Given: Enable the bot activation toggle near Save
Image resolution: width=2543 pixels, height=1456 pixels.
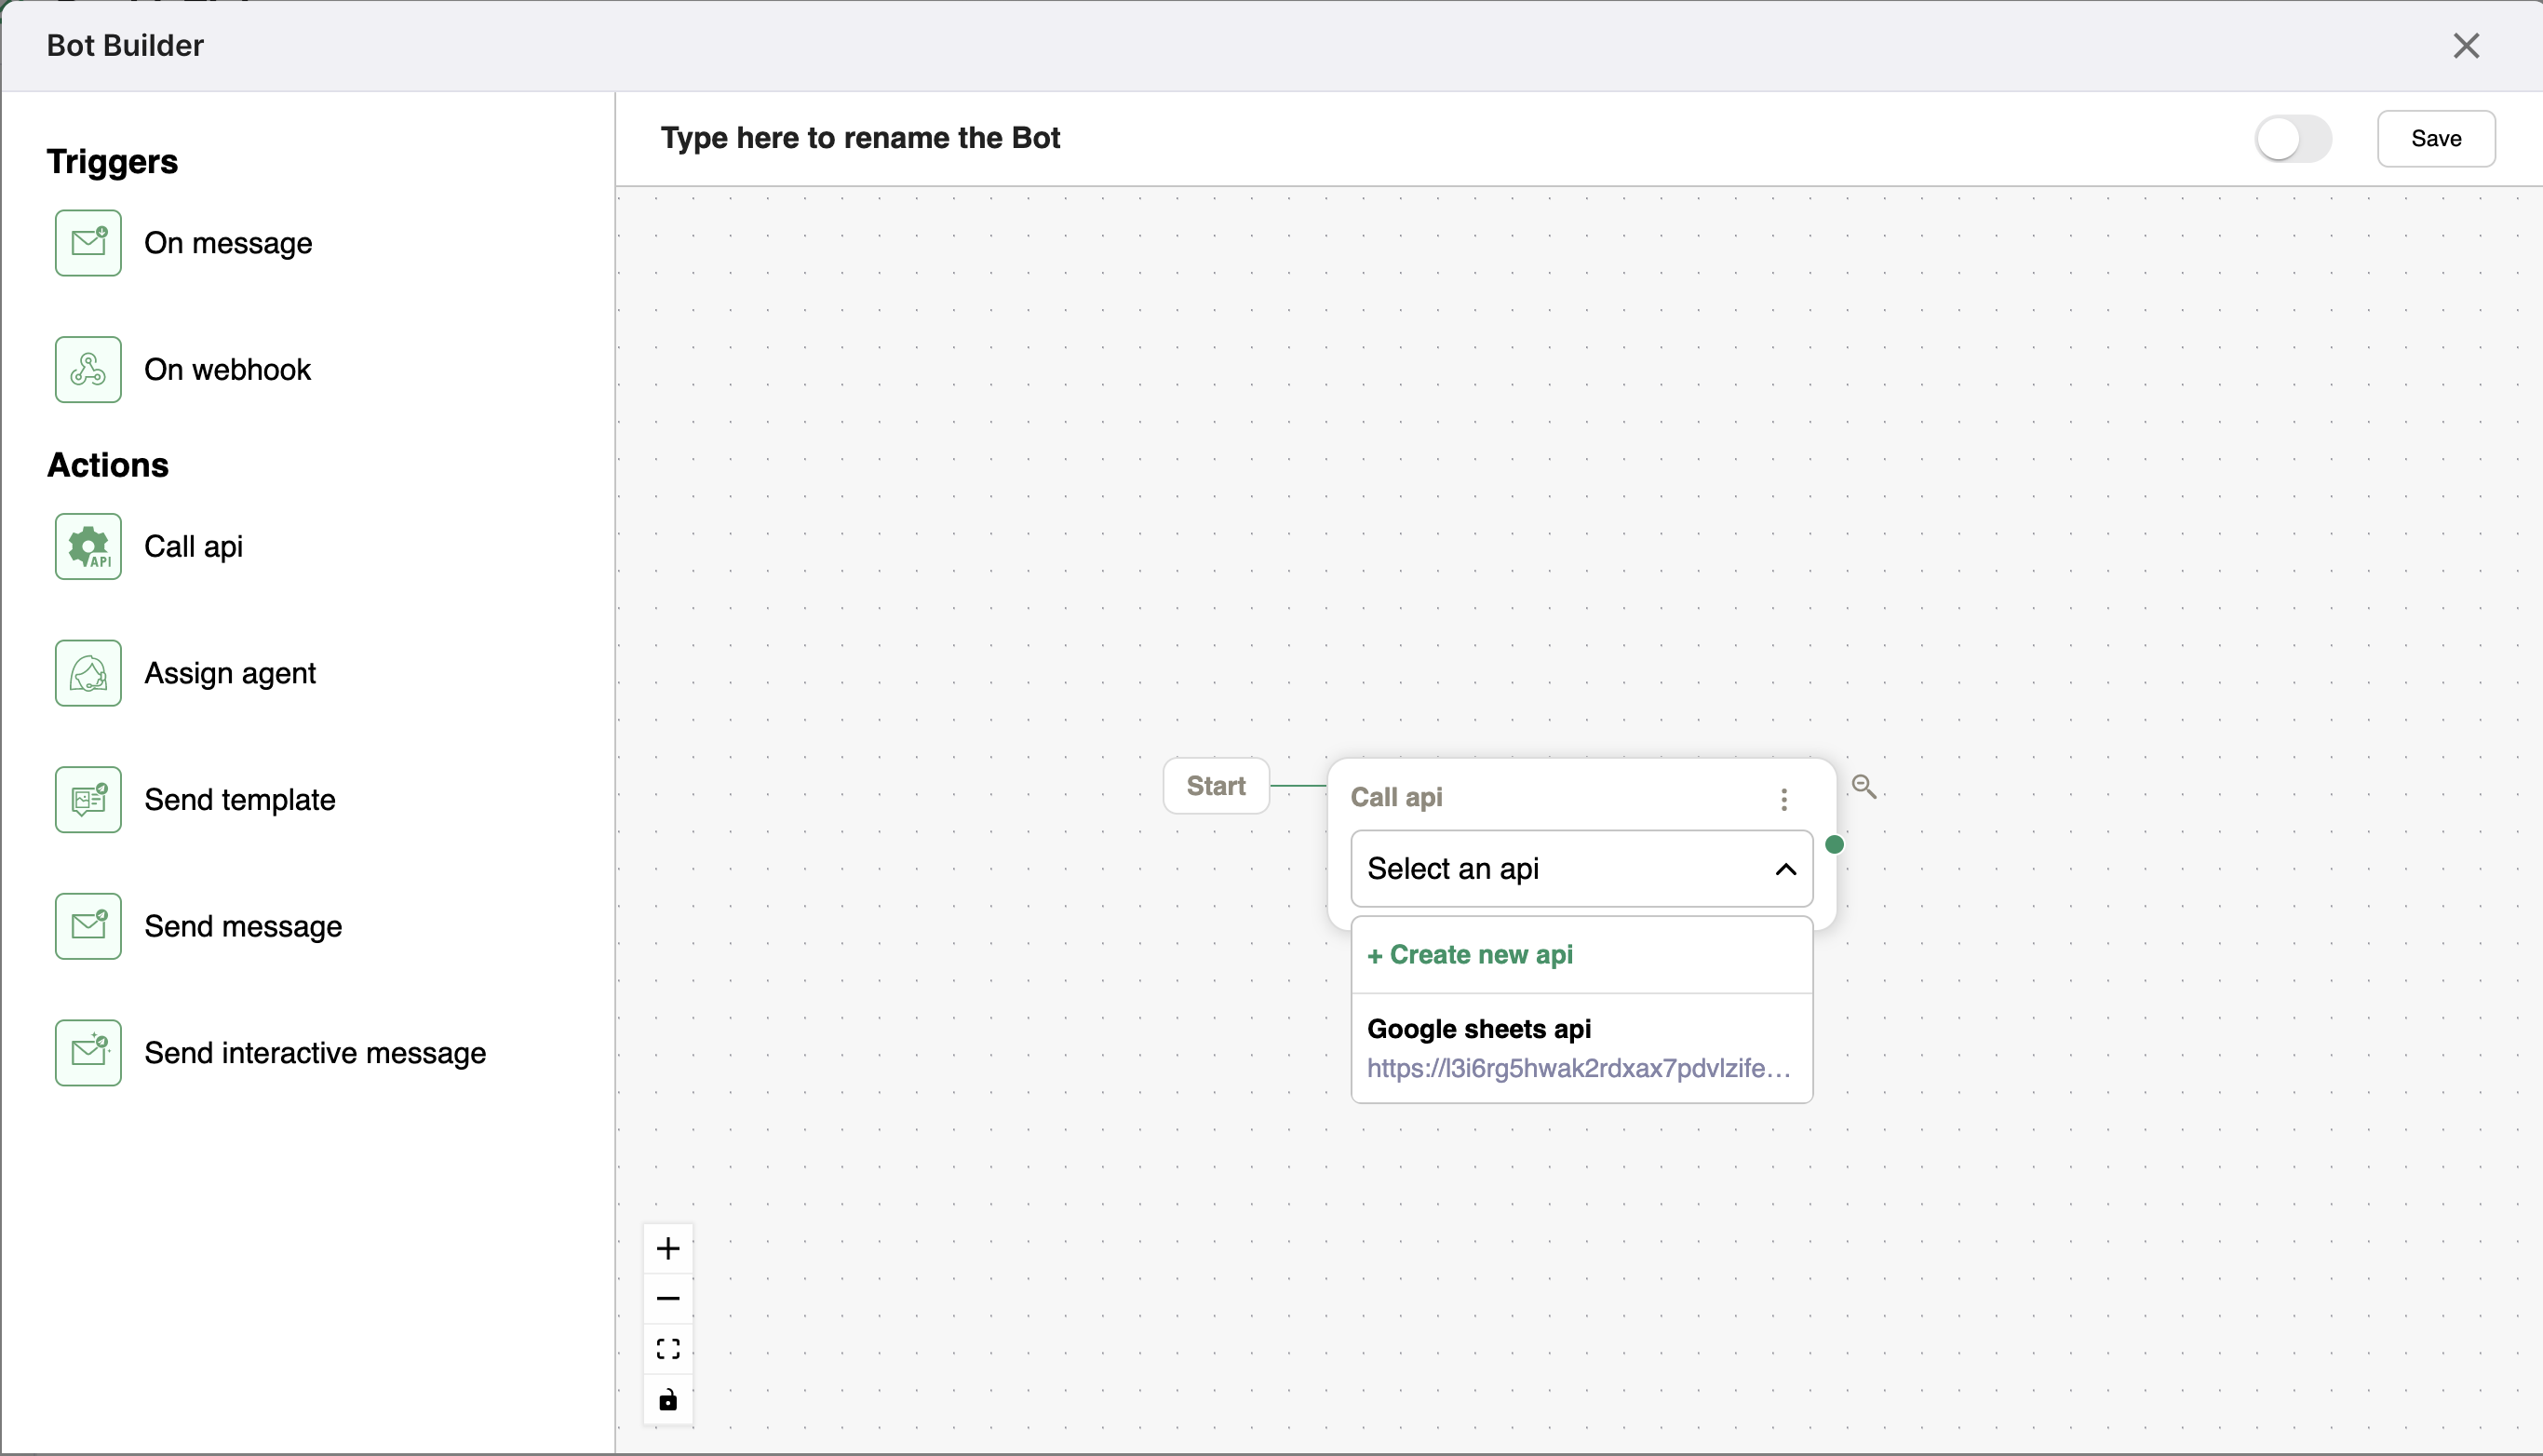Looking at the screenshot, I should [x=2294, y=138].
